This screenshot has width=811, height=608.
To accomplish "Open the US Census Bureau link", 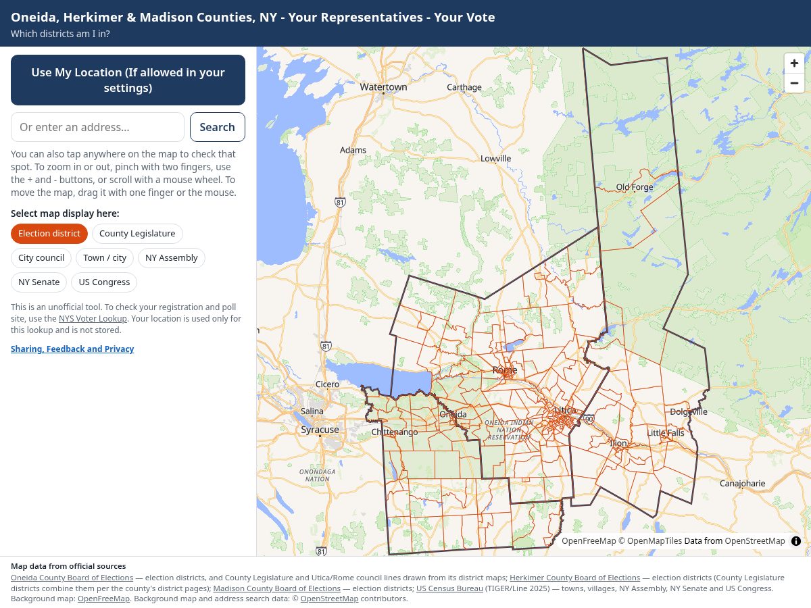I will pos(449,588).
